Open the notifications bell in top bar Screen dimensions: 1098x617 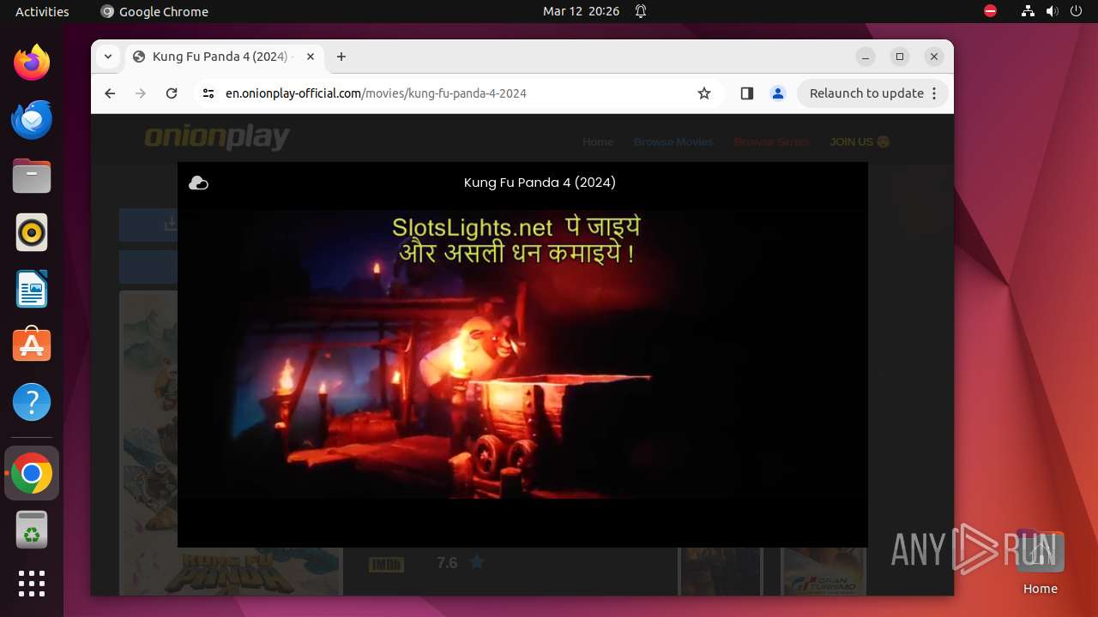tap(641, 11)
